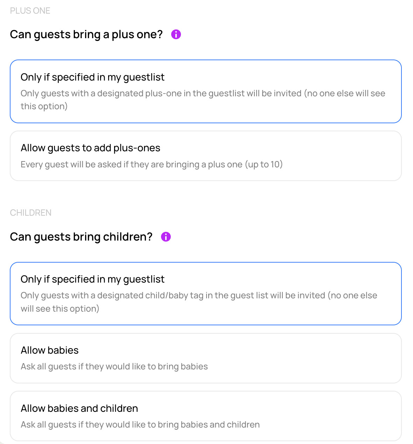The height and width of the screenshot is (444, 413).
Task: Pick the 'Allow babies and children' option
Action: [x=206, y=416]
